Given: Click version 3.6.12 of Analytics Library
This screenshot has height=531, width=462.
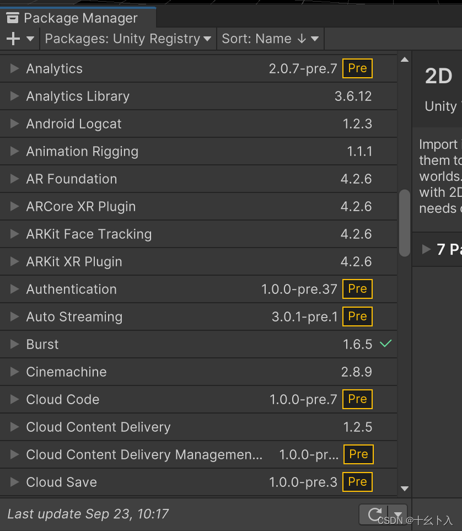Looking at the screenshot, I should pos(353,96).
